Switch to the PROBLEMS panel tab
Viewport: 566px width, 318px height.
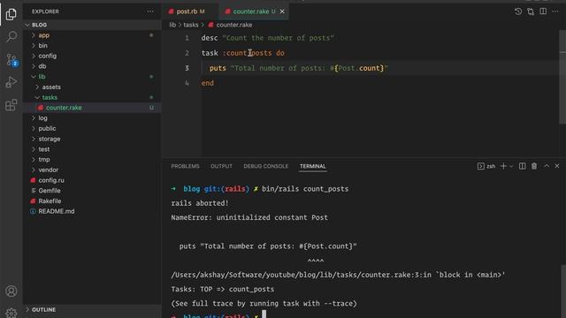185,166
